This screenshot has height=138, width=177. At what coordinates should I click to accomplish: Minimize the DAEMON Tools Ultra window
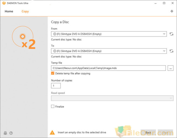click(x=155, y=3)
